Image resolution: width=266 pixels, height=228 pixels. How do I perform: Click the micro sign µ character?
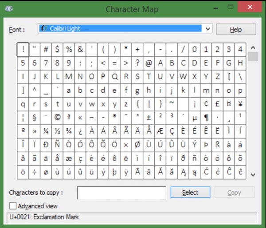pyautogui.click(x=195, y=118)
